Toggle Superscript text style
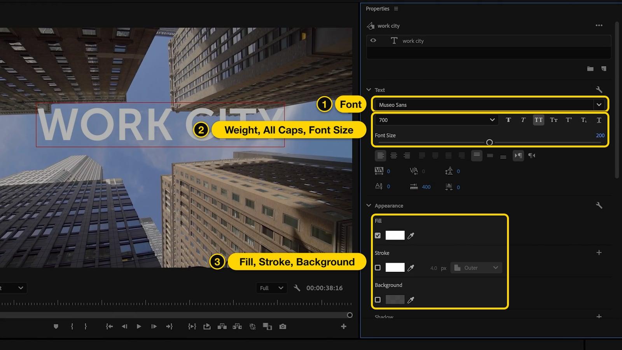Screen dimensions: 622x350 tap(569, 120)
